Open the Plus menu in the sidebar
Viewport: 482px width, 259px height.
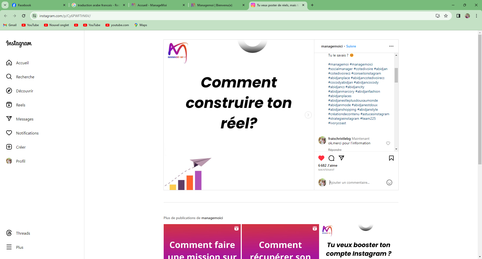coord(20,247)
